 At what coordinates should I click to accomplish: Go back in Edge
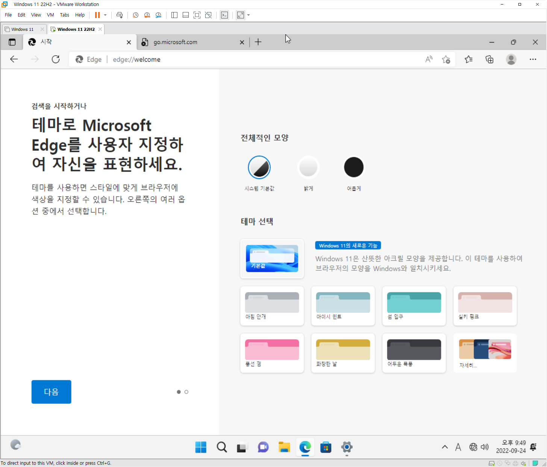click(14, 59)
